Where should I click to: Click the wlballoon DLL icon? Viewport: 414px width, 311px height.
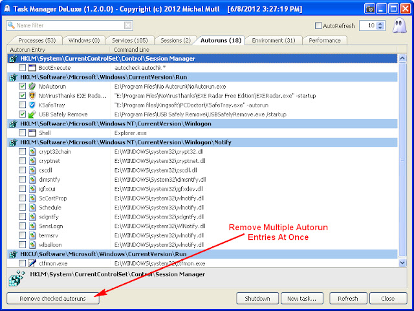tap(32, 245)
